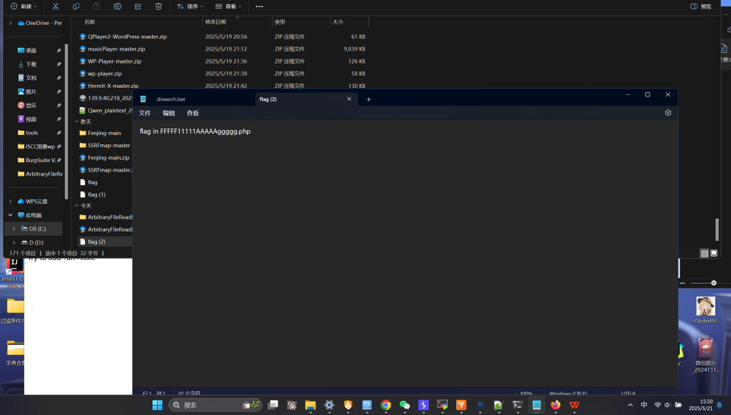Expand the OS (C:) drive node

pos(14,229)
